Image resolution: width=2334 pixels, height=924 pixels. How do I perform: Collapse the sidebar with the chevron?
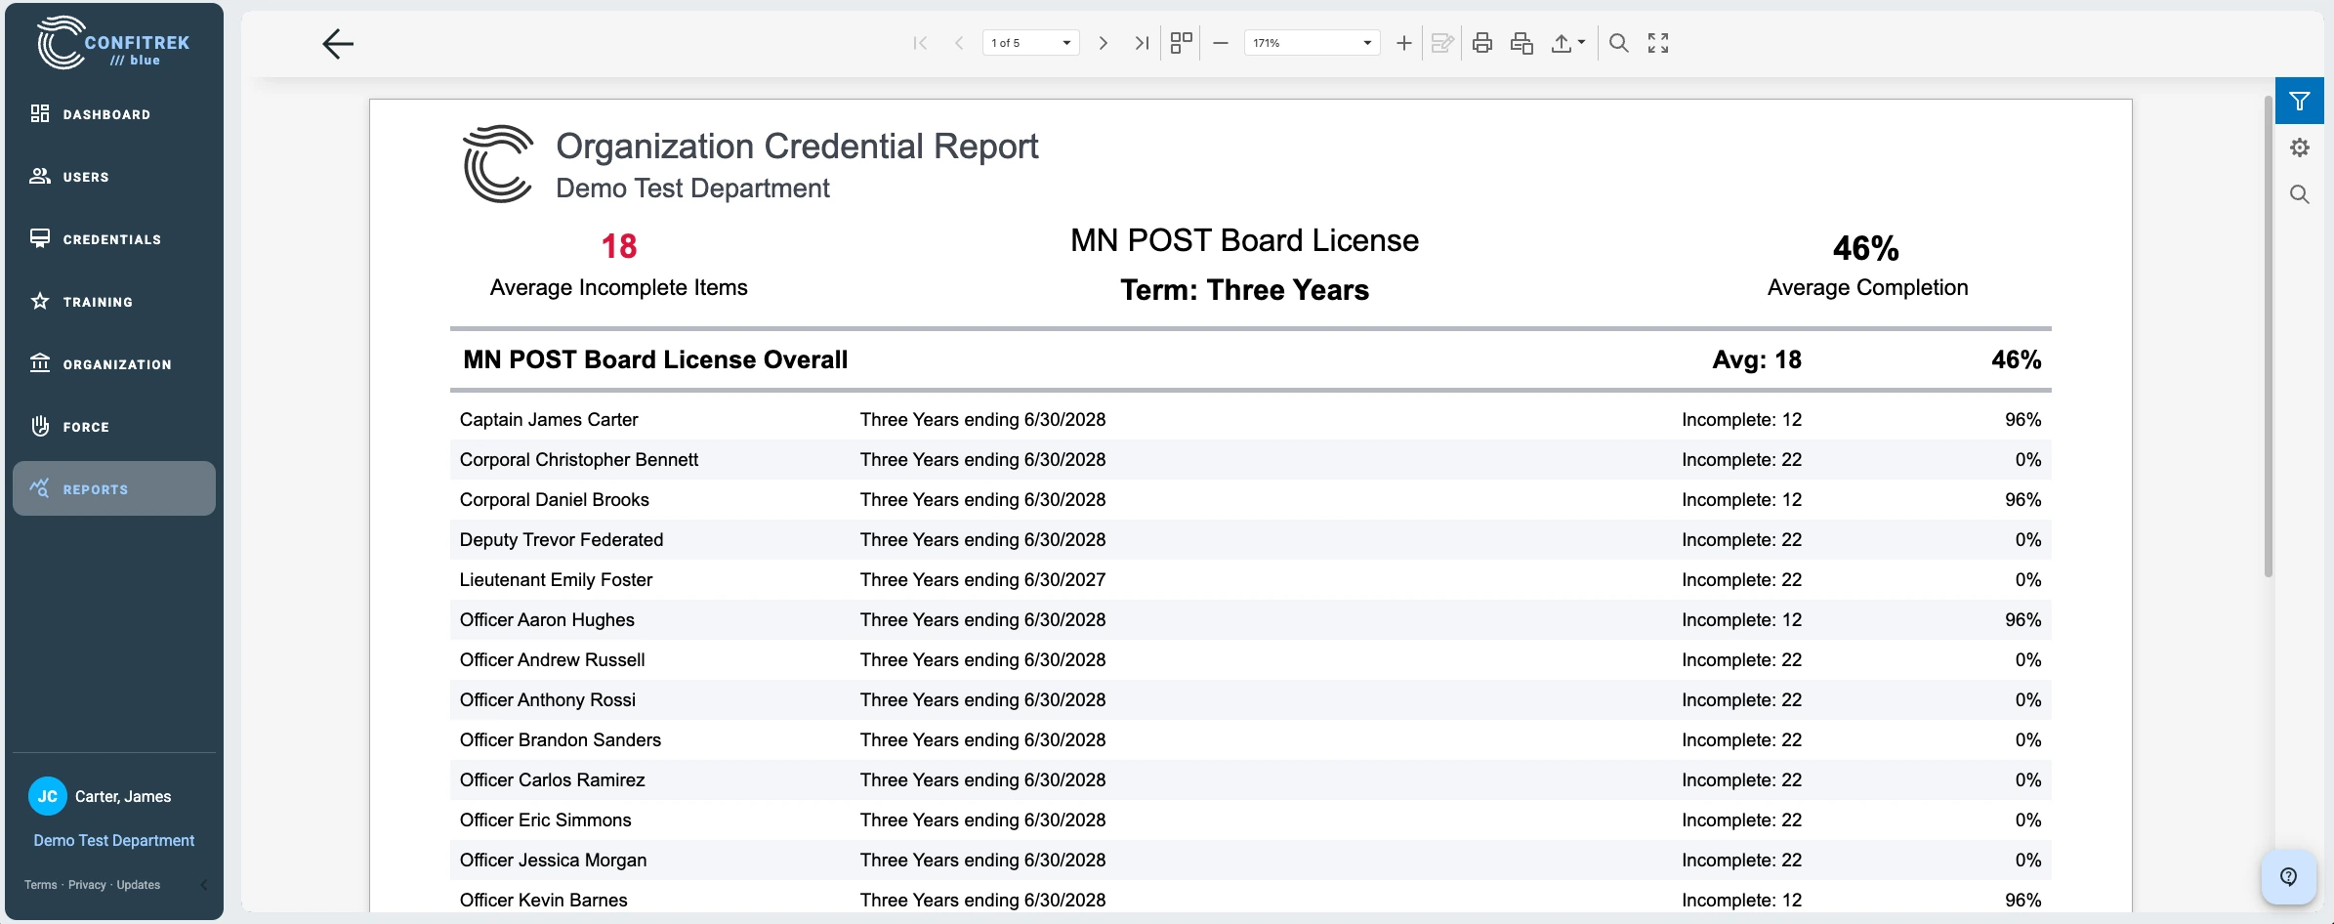[x=204, y=885]
